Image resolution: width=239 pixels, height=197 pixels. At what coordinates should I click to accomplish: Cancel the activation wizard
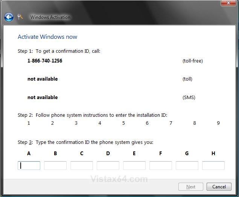[219, 186]
